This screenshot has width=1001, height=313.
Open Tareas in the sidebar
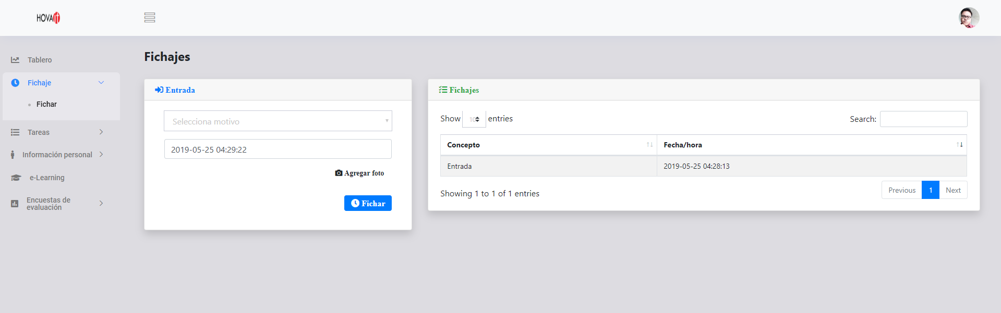pos(39,132)
